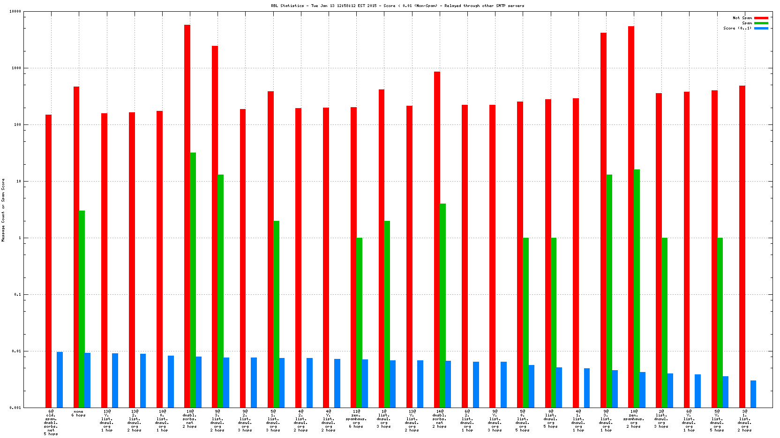
Task: Click the blue score bar for 3@ 1.list.dnswl.org
Action: pyautogui.click(x=753, y=394)
